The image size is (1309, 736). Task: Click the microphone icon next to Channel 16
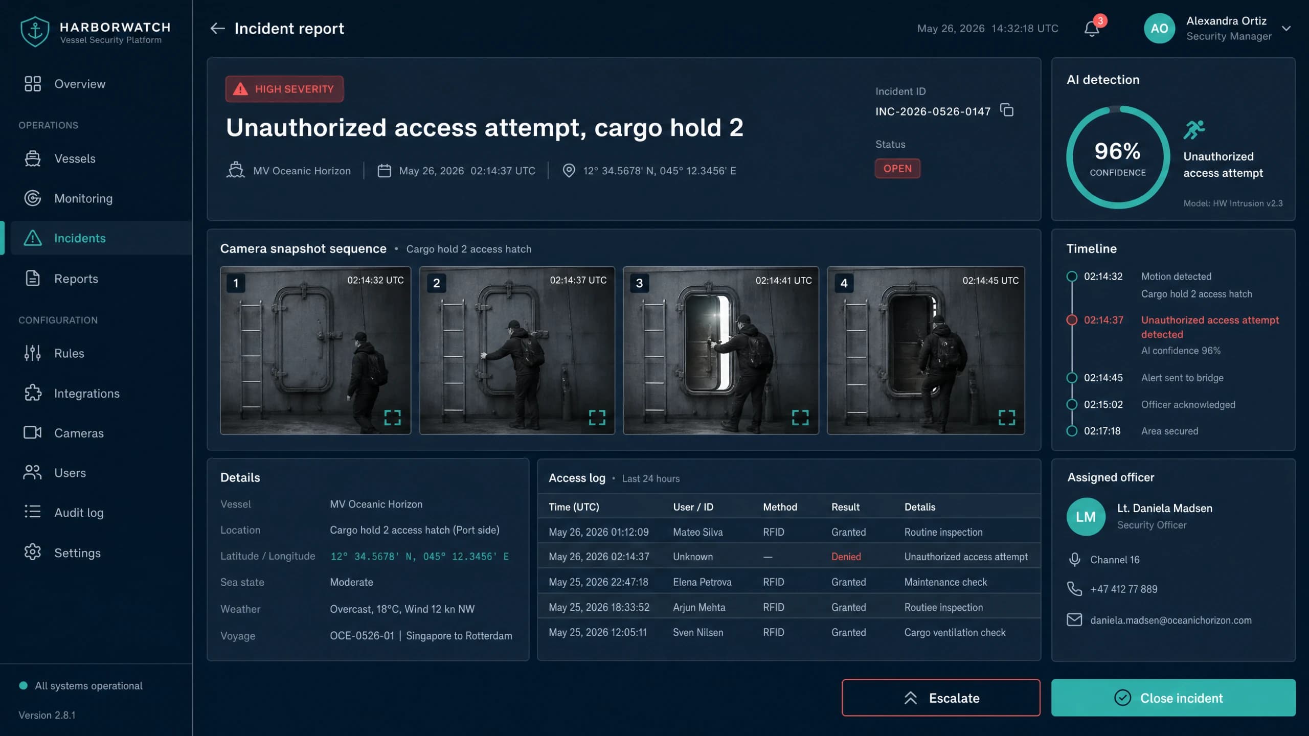pyautogui.click(x=1074, y=560)
